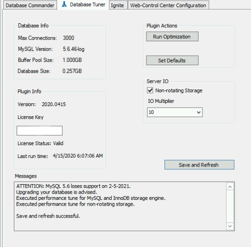Click the Database Tuner tab icon

click(x=64, y=4)
